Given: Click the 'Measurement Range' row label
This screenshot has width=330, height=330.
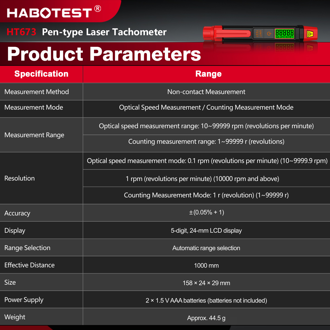Looking at the screenshot, I should click(x=34, y=135).
